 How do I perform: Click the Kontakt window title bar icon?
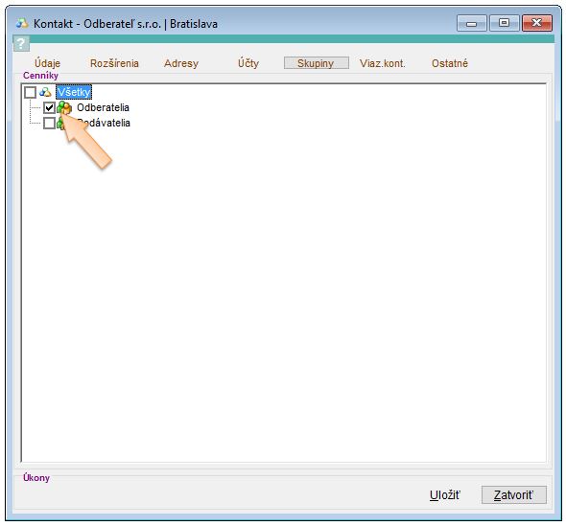(x=22, y=24)
